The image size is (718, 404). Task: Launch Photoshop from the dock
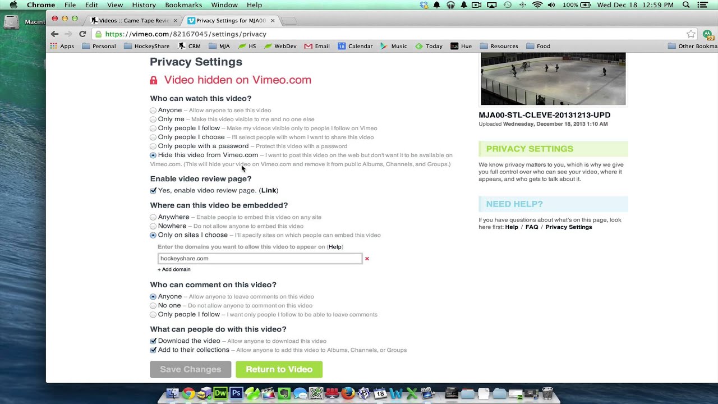click(x=236, y=394)
